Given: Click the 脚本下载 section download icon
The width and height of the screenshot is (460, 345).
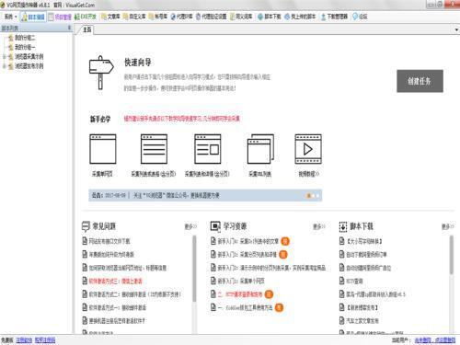Looking at the screenshot, I should click(343, 226).
